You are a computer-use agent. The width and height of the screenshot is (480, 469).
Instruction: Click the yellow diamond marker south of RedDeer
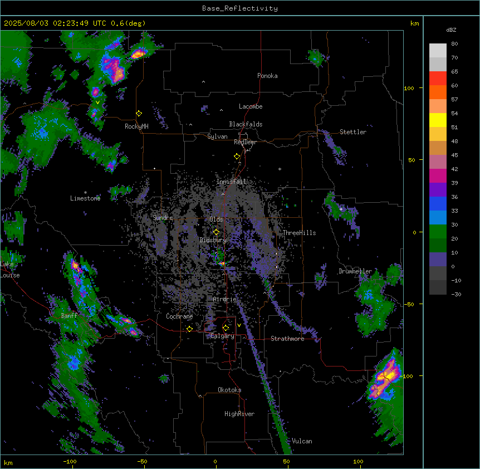point(237,157)
